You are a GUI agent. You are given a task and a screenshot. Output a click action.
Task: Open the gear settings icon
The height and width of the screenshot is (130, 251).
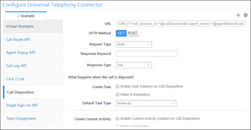pos(245,15)
